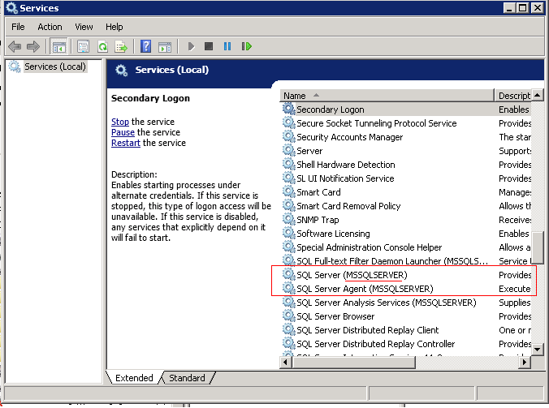Switch to the Standard tab

click(x=187, y=378)
